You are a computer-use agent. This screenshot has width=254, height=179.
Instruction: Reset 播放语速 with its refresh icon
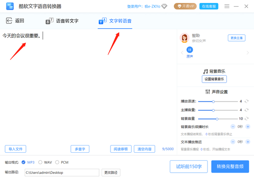click(246, 101)
